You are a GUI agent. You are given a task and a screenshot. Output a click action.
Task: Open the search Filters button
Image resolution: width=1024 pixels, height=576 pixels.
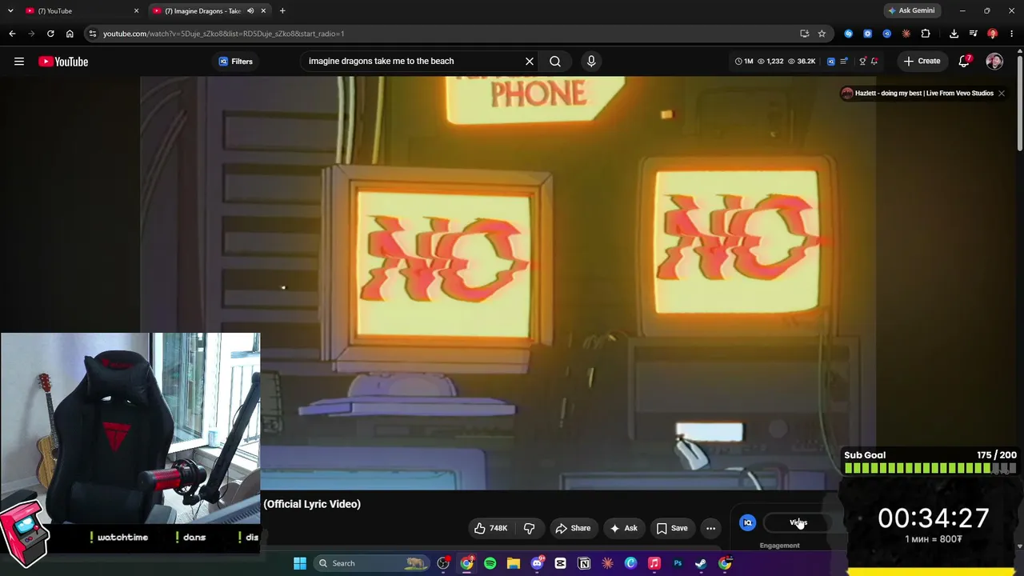235,62
